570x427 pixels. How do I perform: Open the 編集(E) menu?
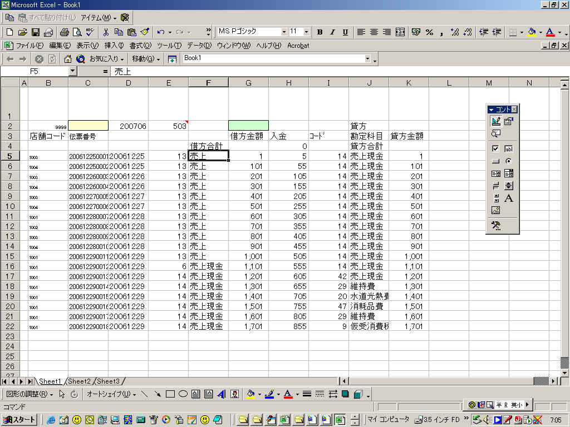60,46
